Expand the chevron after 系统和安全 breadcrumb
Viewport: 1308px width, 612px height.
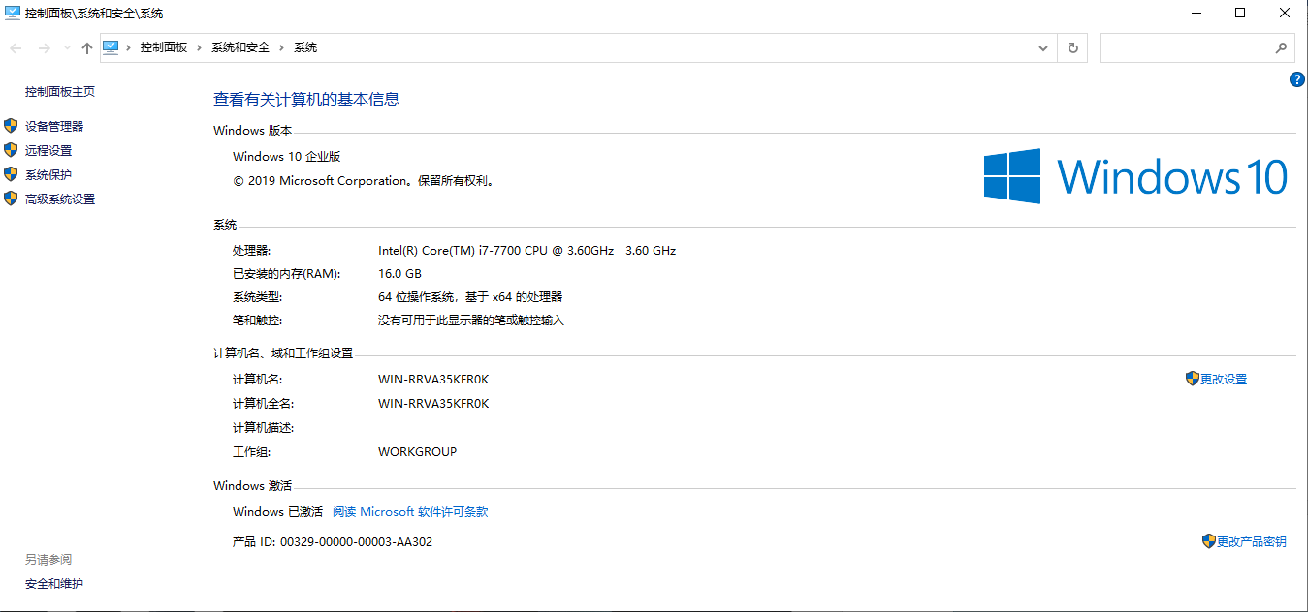[x=282, y=47]
